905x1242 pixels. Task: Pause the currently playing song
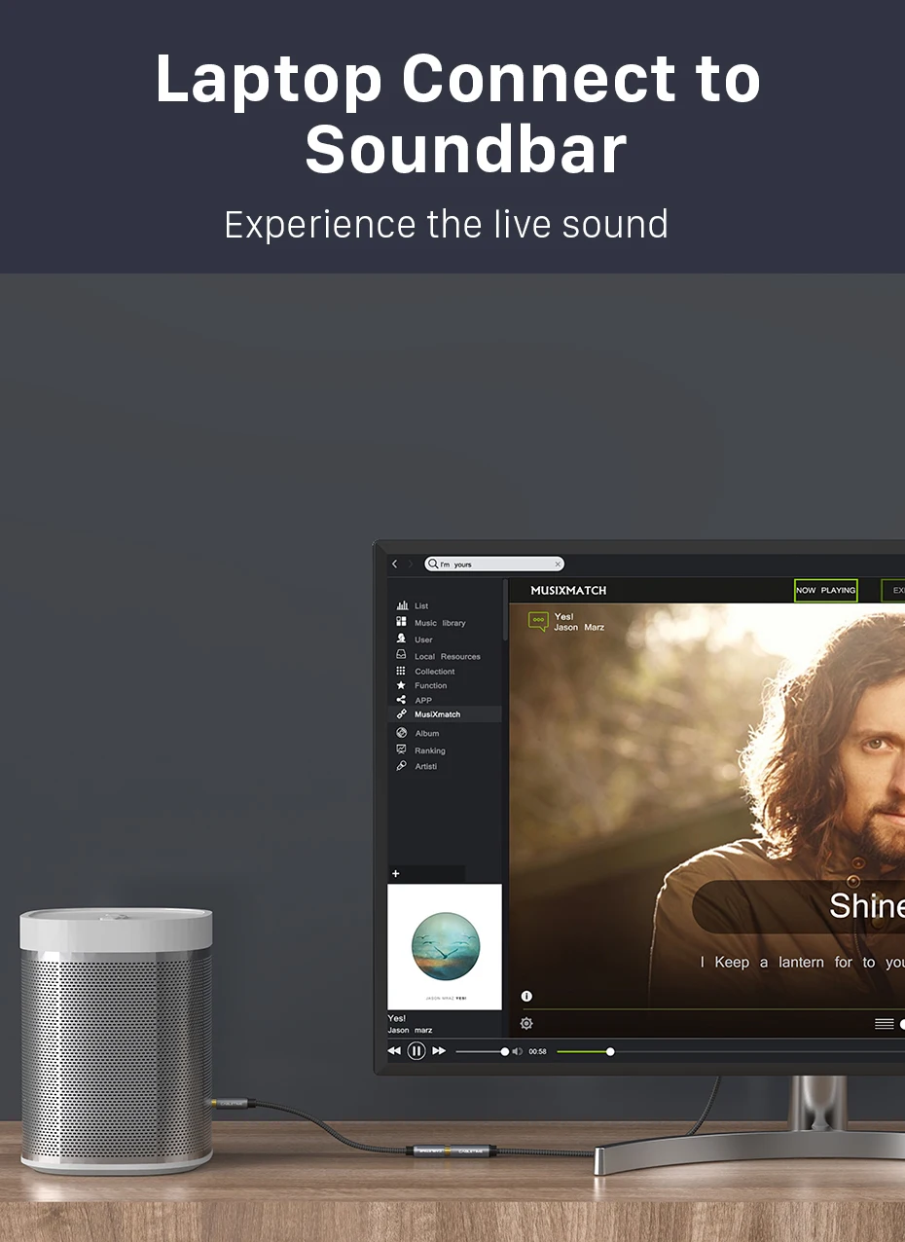pyautogui.click(x=416, y=1051)
